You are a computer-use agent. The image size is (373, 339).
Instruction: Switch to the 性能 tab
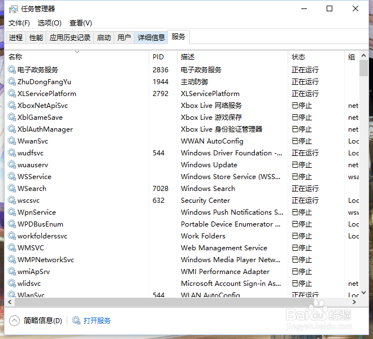point(36,38)
